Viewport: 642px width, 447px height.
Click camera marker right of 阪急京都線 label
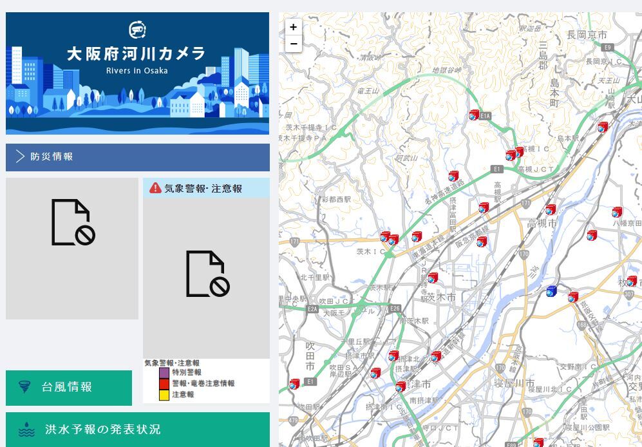click(482, 242)
